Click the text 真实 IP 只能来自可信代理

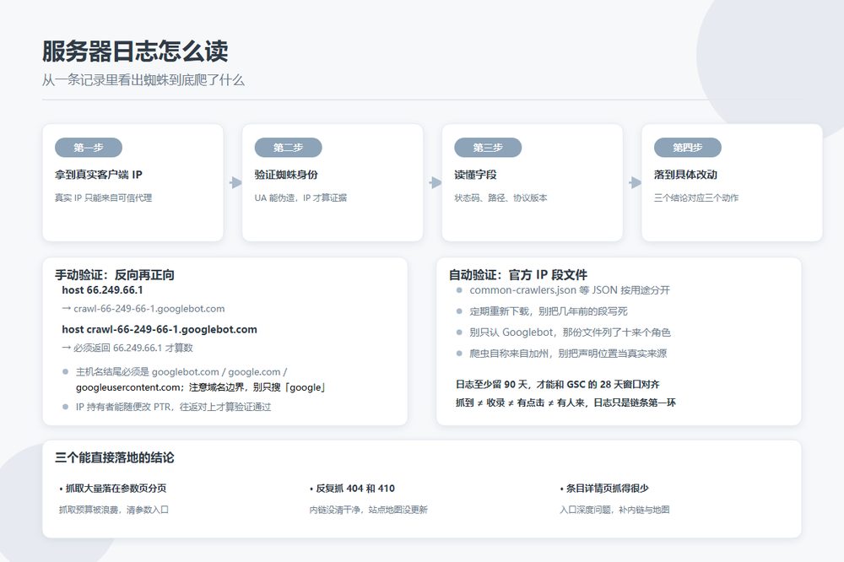point(103,197)
